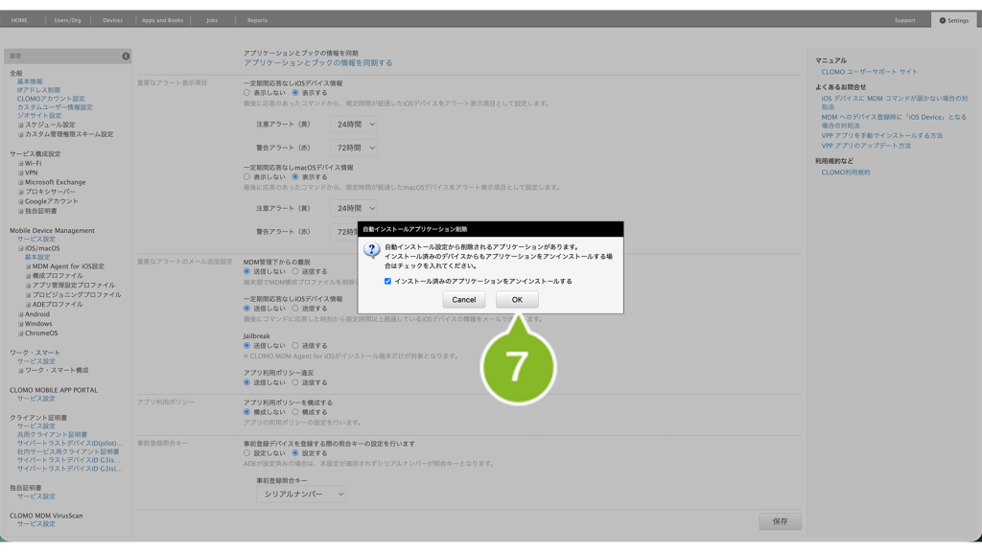Click the gear icon on the Settings tab
982x552 pixels.
(943, 20)
